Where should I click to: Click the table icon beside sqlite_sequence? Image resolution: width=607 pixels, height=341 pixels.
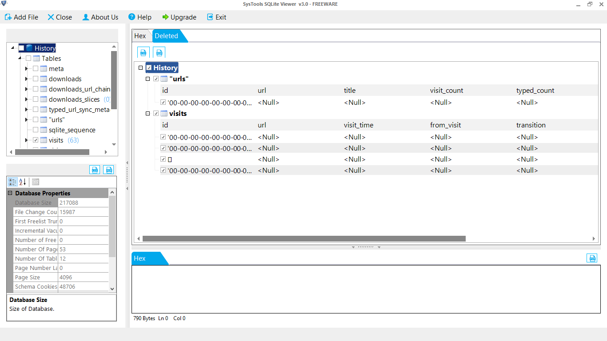(x=44, y=130)
